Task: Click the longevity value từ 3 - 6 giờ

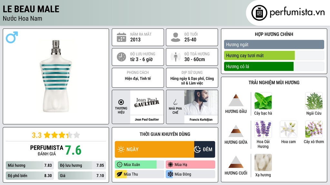Action: point(141,59)
